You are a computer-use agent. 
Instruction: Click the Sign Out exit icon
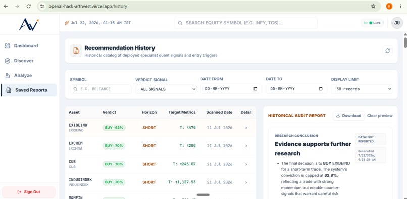(19, 192)
